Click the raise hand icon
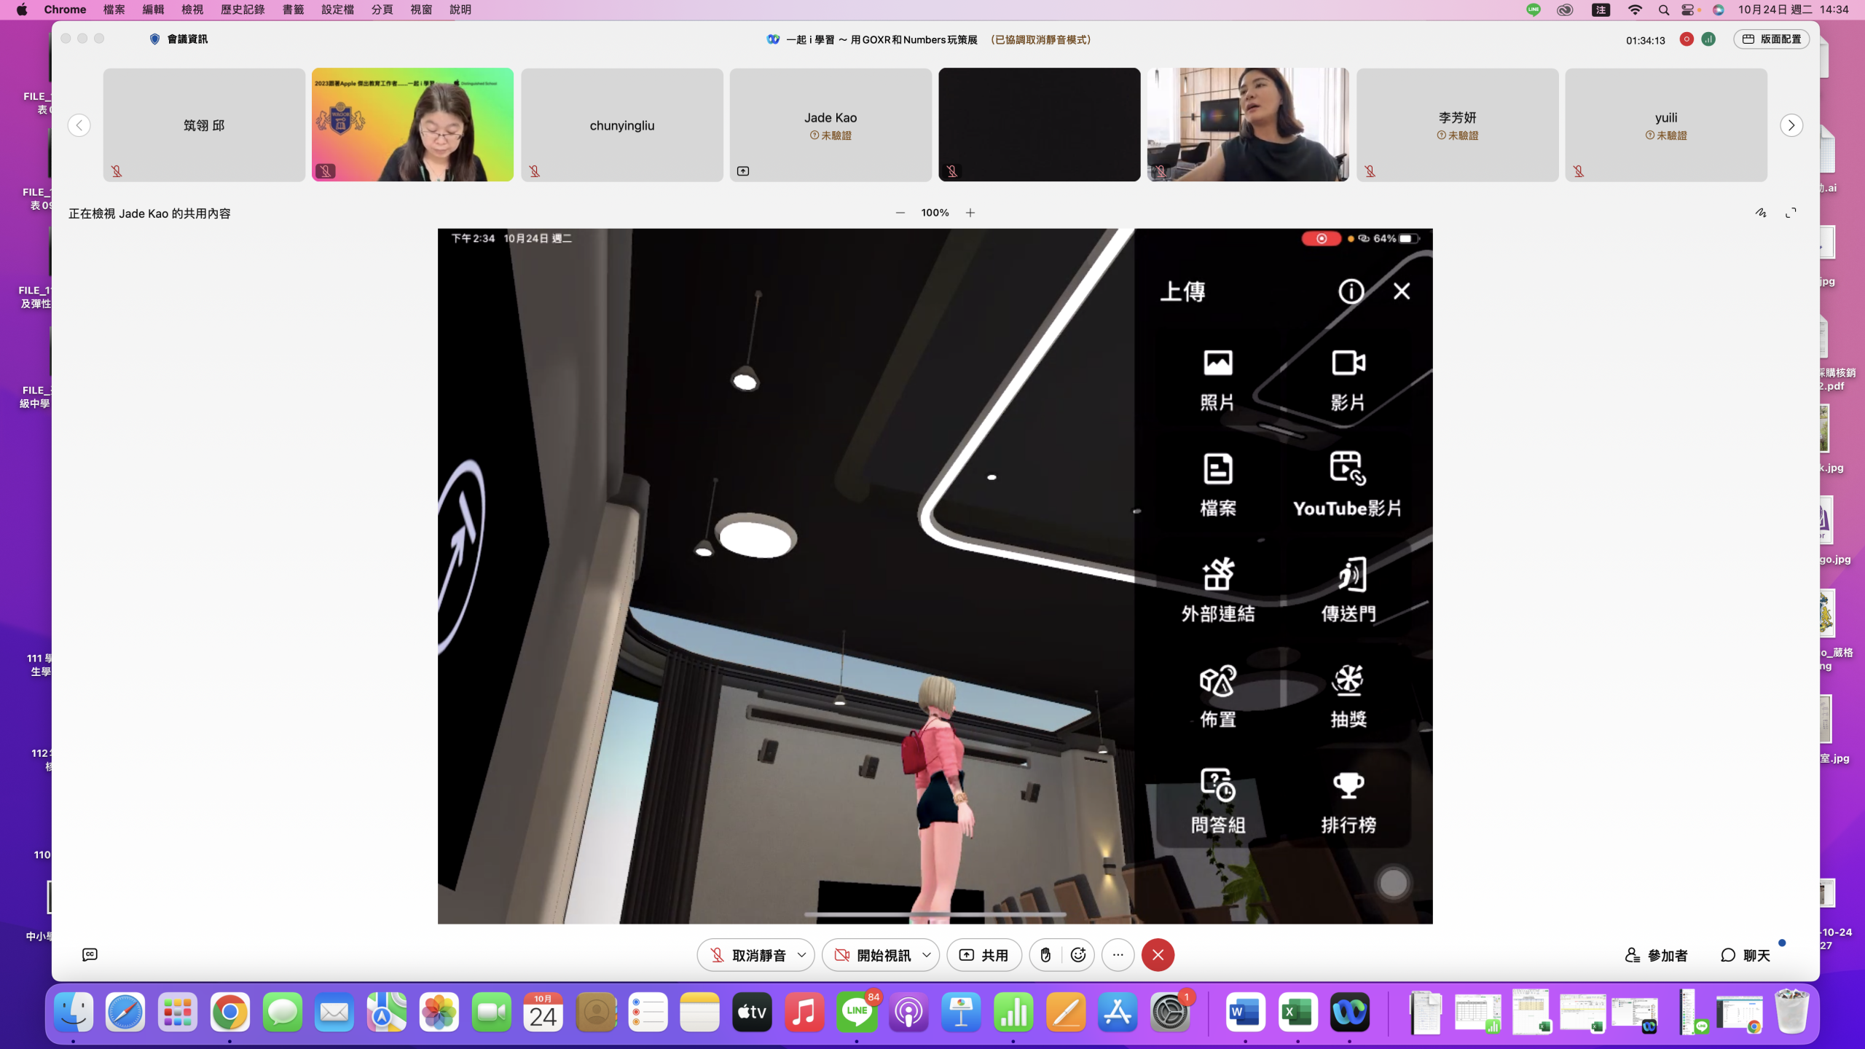 point(1045,955)
